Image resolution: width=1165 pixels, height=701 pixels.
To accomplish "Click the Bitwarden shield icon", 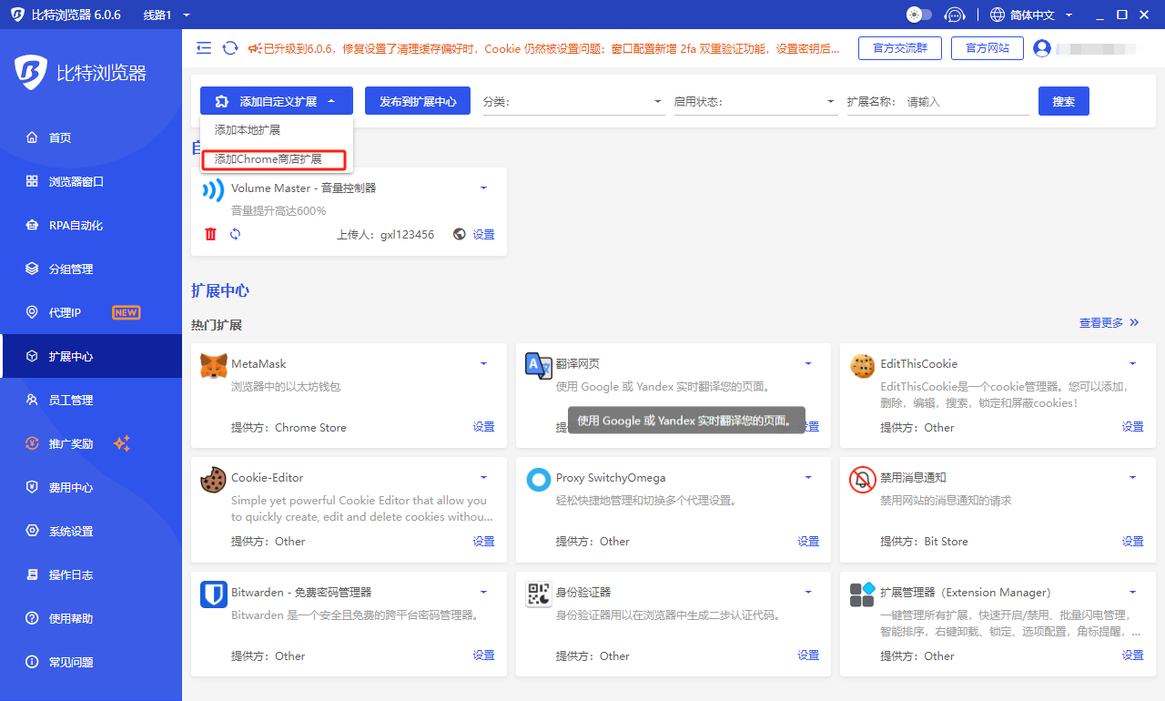I will point(213,594).
